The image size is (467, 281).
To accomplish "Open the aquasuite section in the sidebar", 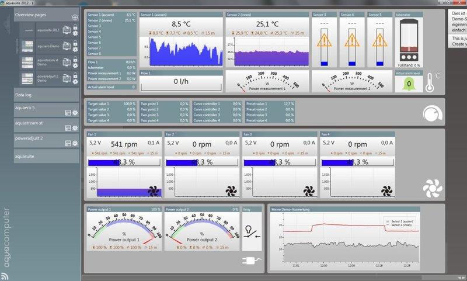I will point(46,156).
